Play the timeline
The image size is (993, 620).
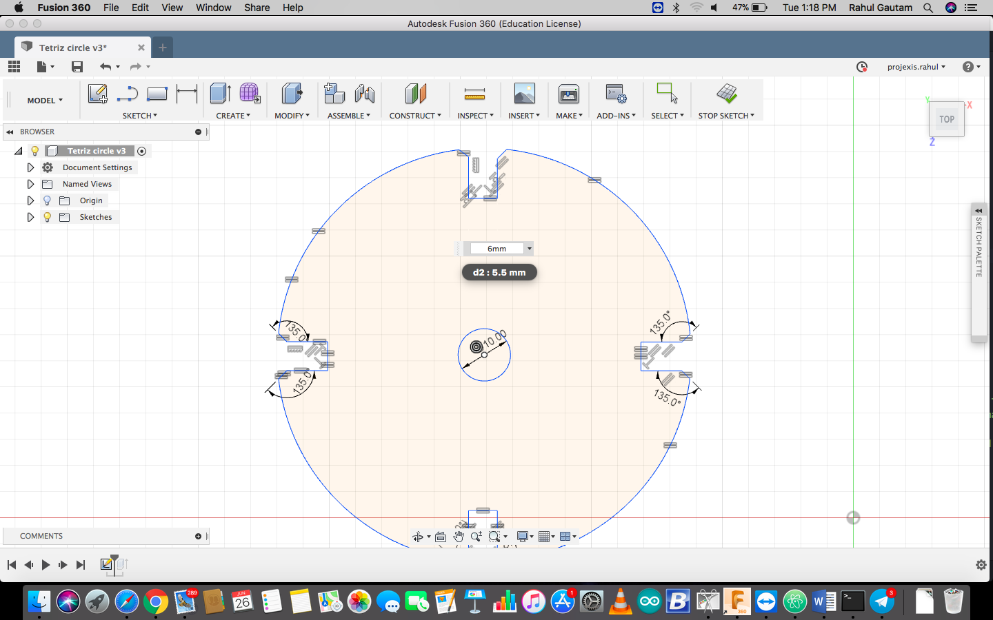[x=46, y=565]
